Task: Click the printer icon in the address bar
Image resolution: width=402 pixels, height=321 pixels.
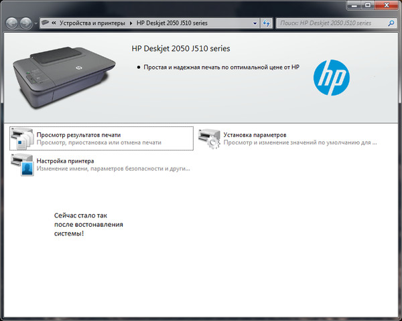Action: click(x=46, y=23)
